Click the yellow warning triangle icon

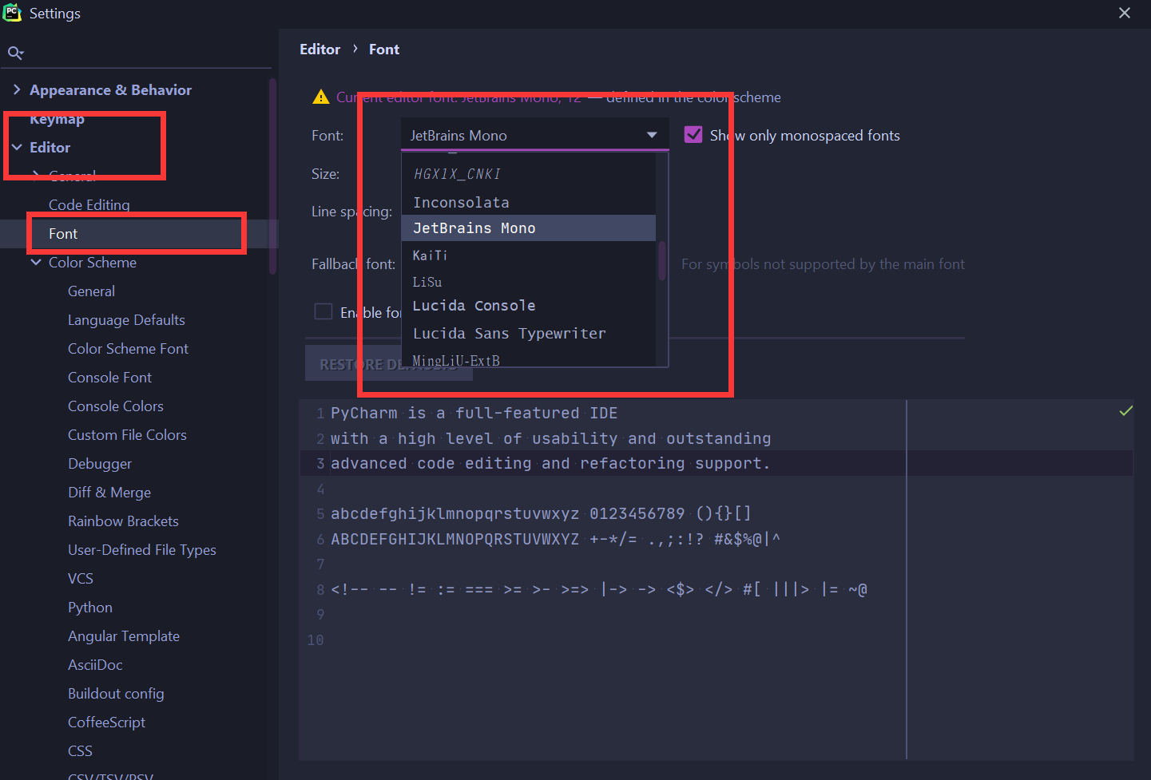tap(321, 97)
